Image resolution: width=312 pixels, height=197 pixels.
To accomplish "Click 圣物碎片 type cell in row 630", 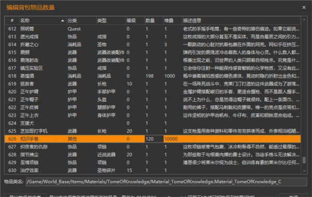I will [x=106, y=171].
